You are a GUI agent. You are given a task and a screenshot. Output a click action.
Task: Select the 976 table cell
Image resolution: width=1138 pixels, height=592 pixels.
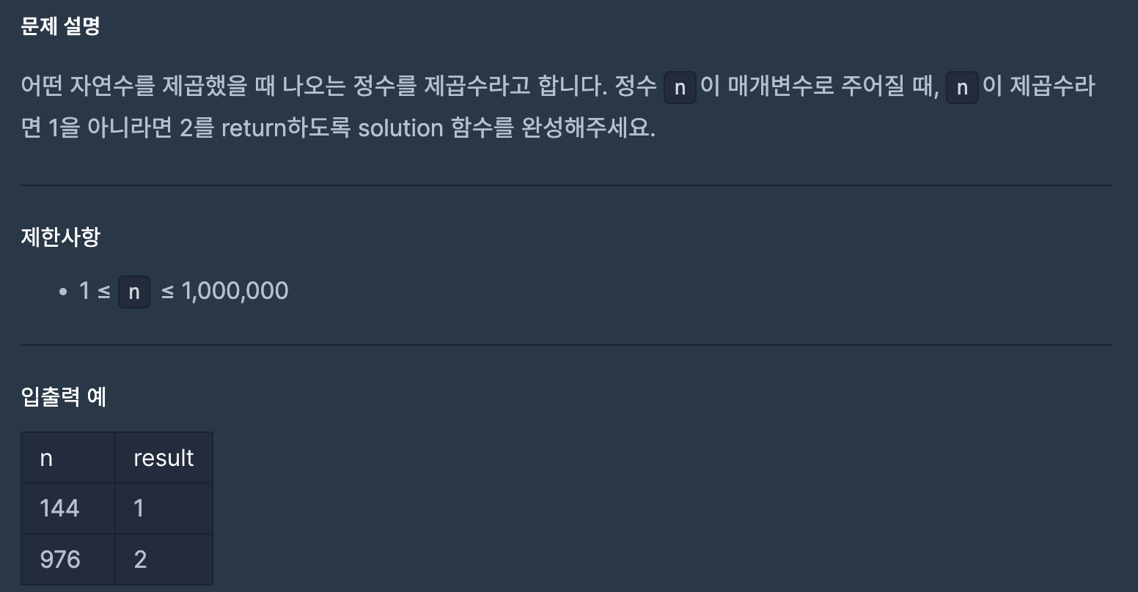68,560
